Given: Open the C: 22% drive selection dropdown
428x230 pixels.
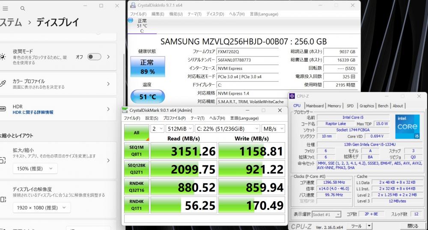Looking at the screenshot, I should click(x=227, y=128).
